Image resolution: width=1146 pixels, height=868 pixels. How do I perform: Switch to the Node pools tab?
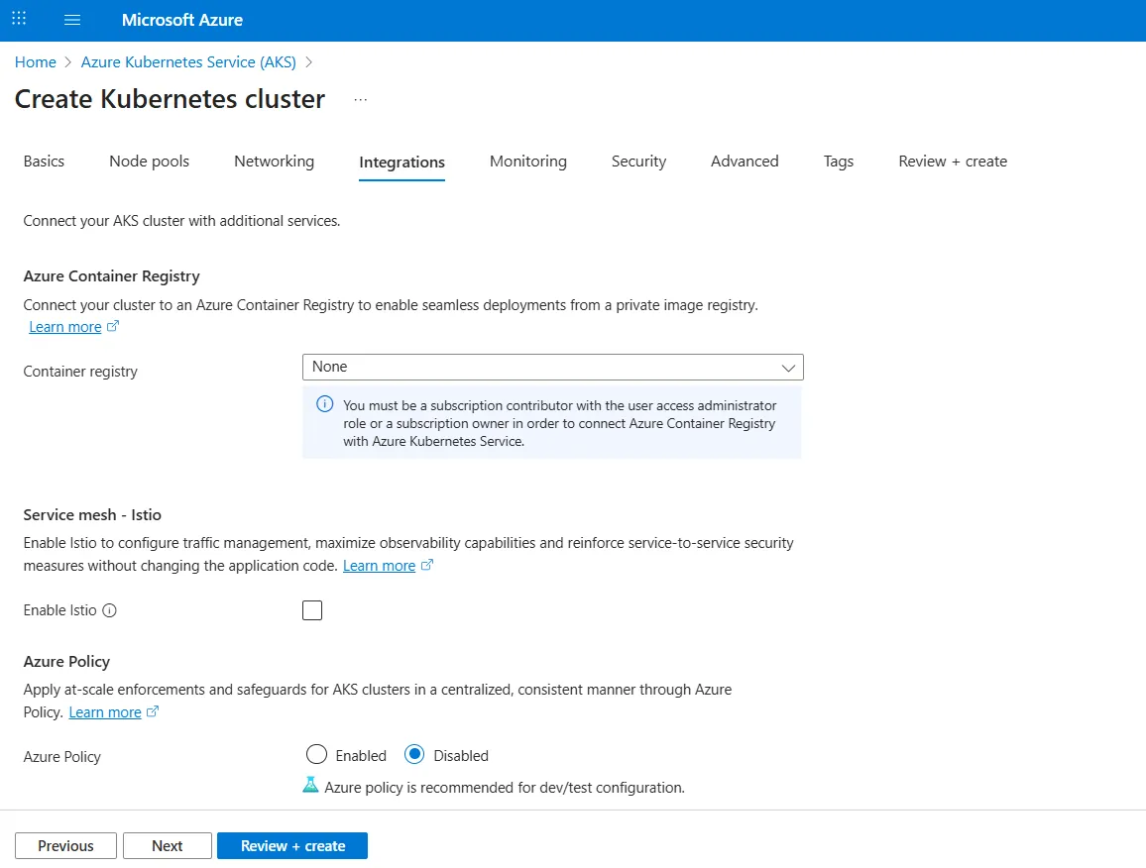(149, 162)
